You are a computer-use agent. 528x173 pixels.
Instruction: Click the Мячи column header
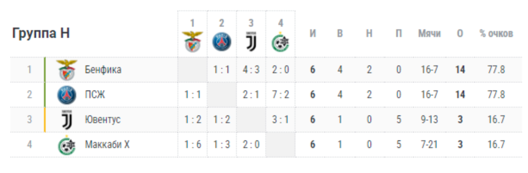point(429,34)
